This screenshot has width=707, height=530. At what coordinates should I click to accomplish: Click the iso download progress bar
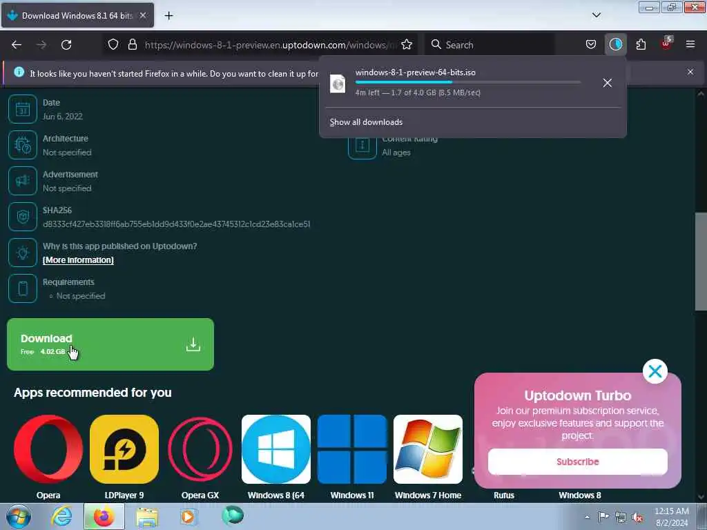coord(467,82)
